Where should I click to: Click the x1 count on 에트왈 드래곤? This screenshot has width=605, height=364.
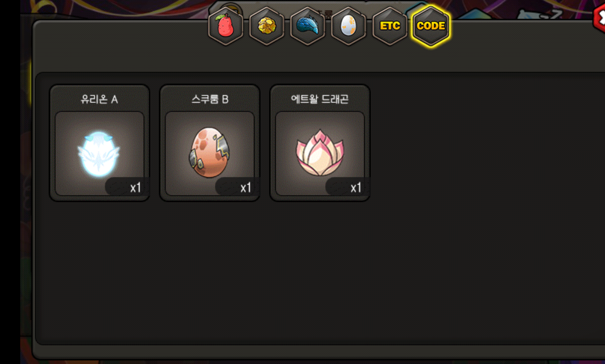coord(355,188)
